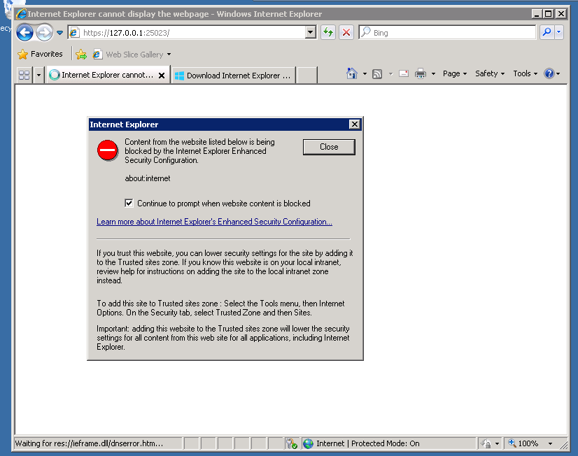Click the Internet zone globe icon
Image resolution: width=578 pixels, height=456 pixels.
pos(308,443)
